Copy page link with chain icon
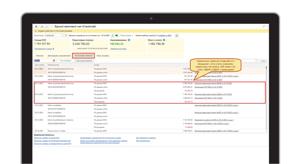The height and width of the screenshot is (164, 300). [264, 27]
